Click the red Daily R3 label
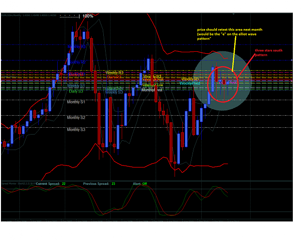Image resolution: width=303 pixels, height=242 pixels. [x=76, y=75]
